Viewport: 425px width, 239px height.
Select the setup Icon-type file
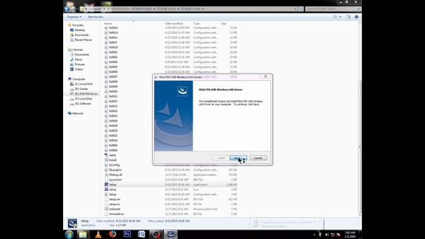[x=112, y=189]
